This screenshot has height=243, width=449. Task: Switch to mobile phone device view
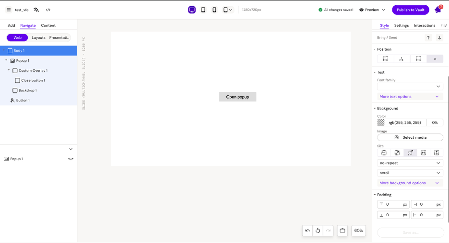coord(214,10)
